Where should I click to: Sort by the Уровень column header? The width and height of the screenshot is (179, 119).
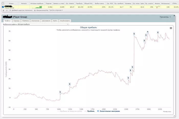128,4
